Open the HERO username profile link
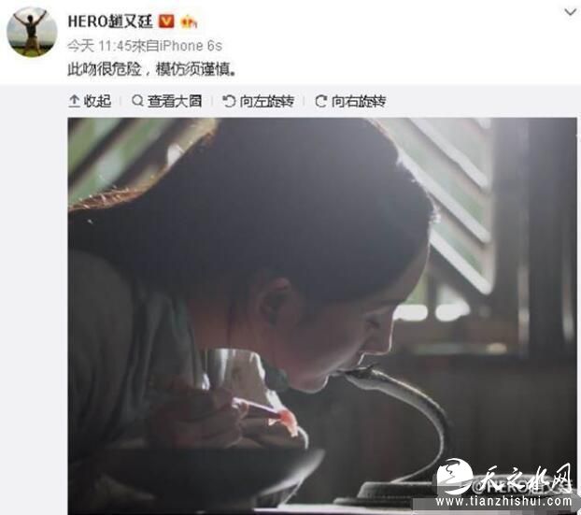The image size is (581, 515). click(x=110, y=21)
